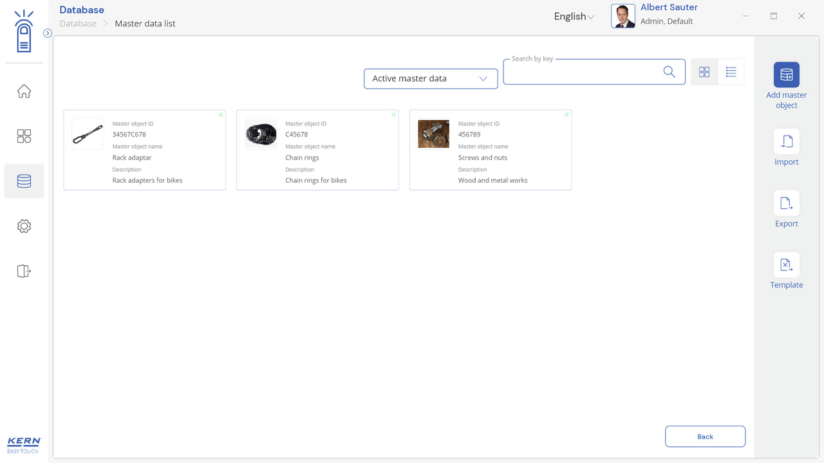
Task: Click the search magnifier icon
Action: 669,72
